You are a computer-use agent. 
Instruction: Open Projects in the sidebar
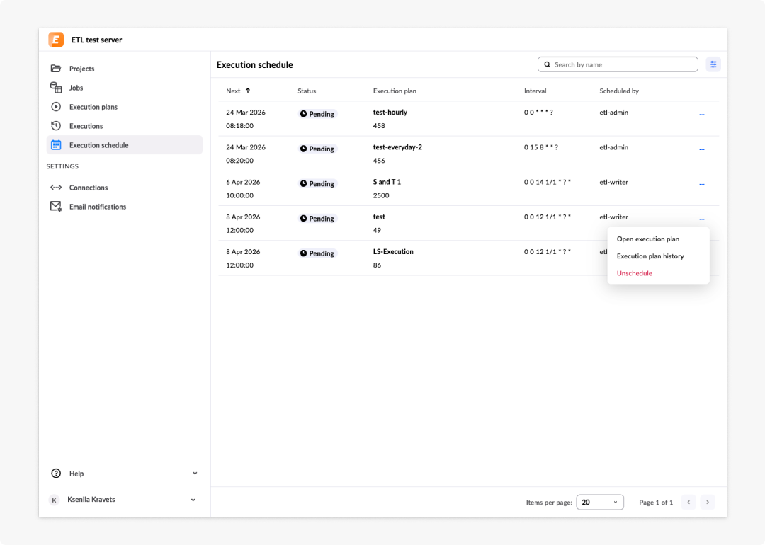[x=125, y=68]
